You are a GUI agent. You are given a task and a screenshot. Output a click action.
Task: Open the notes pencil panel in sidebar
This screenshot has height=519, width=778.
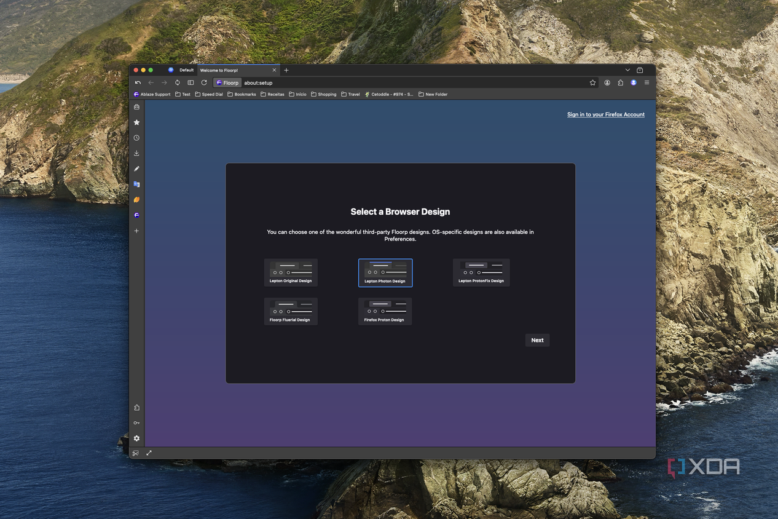click(x=136, y=168)
